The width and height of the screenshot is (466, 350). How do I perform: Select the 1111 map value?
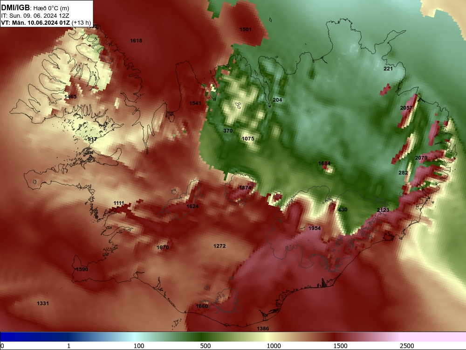pyautogui.click(x=118, y=203)
